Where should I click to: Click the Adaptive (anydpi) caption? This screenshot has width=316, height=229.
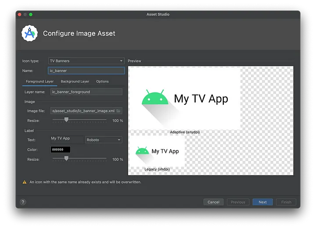(185, 132)
